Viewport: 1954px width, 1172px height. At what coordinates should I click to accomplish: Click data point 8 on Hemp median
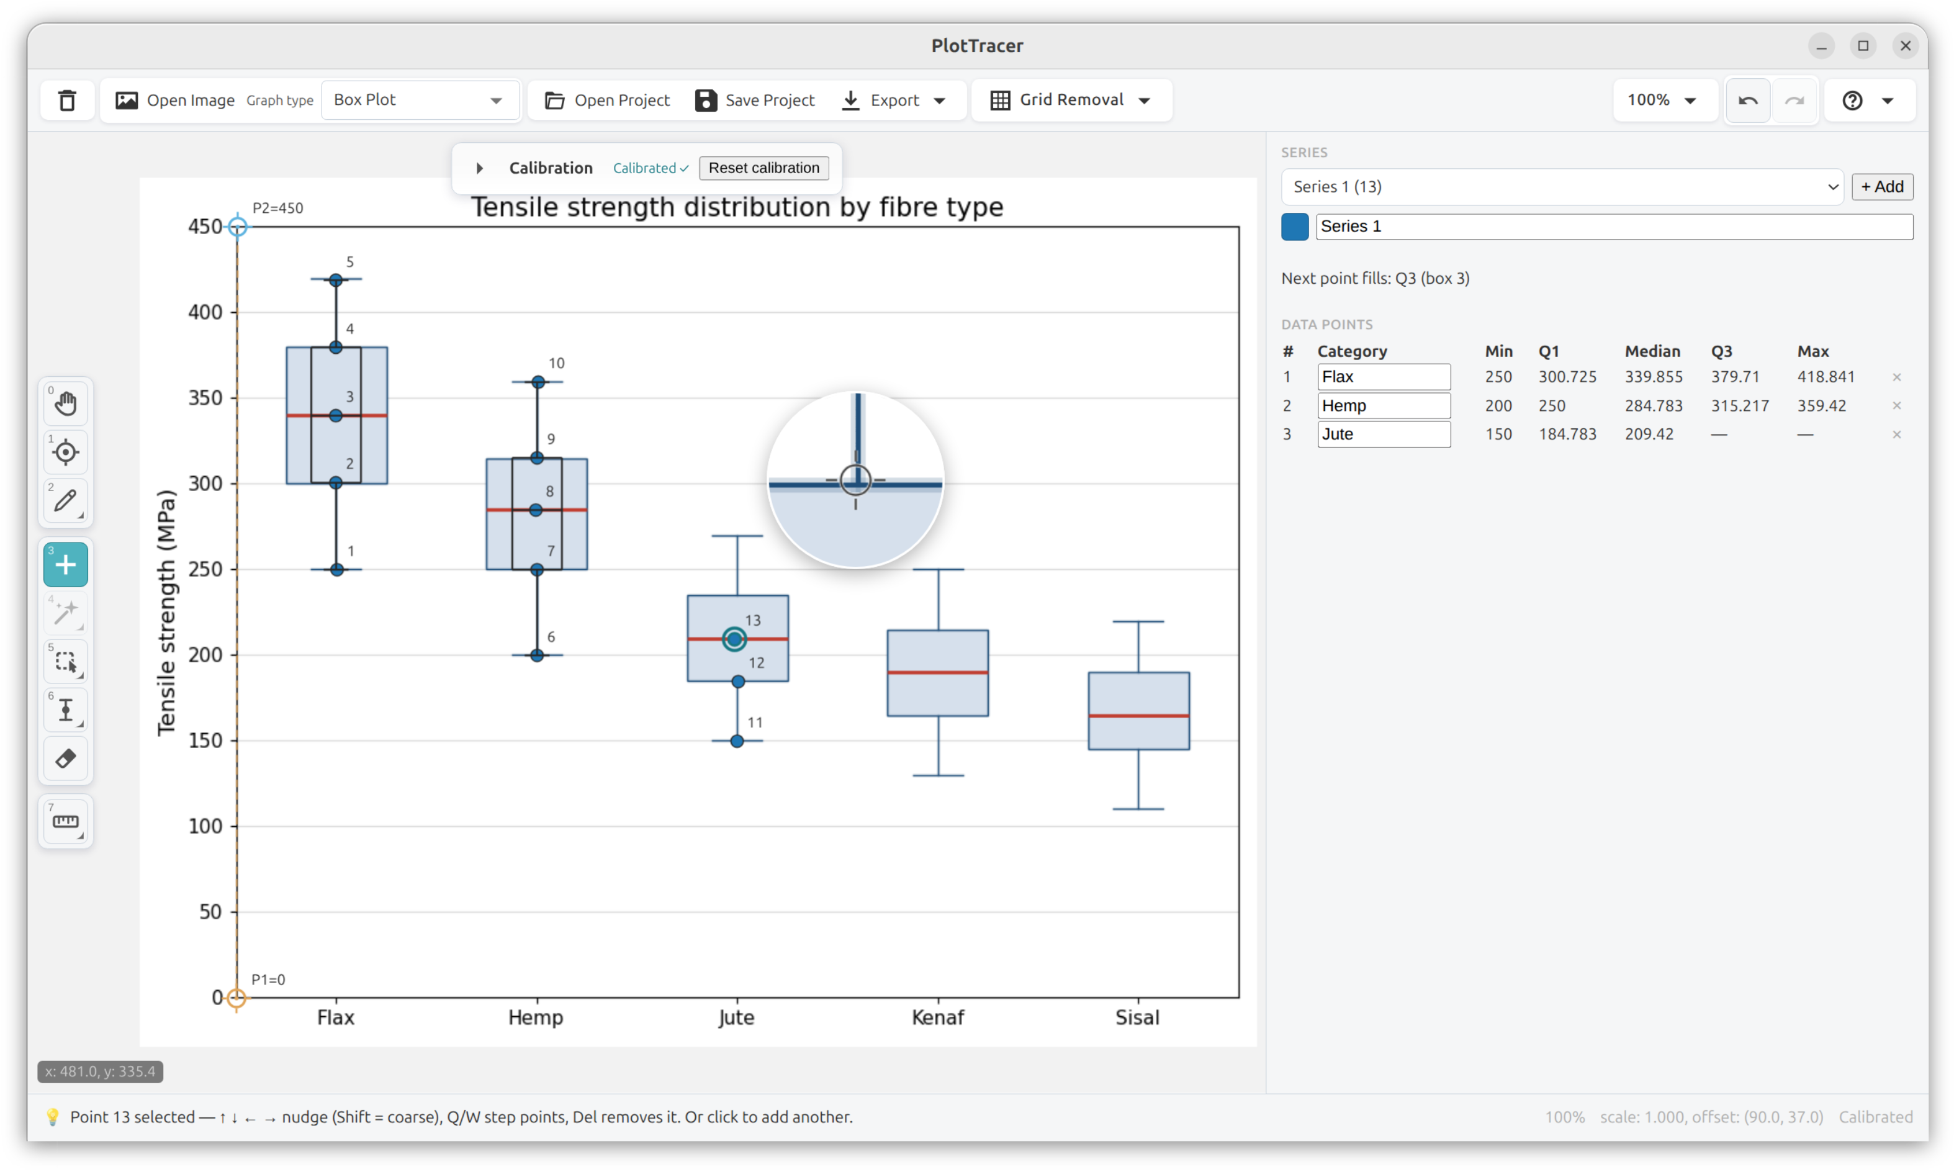536,510
